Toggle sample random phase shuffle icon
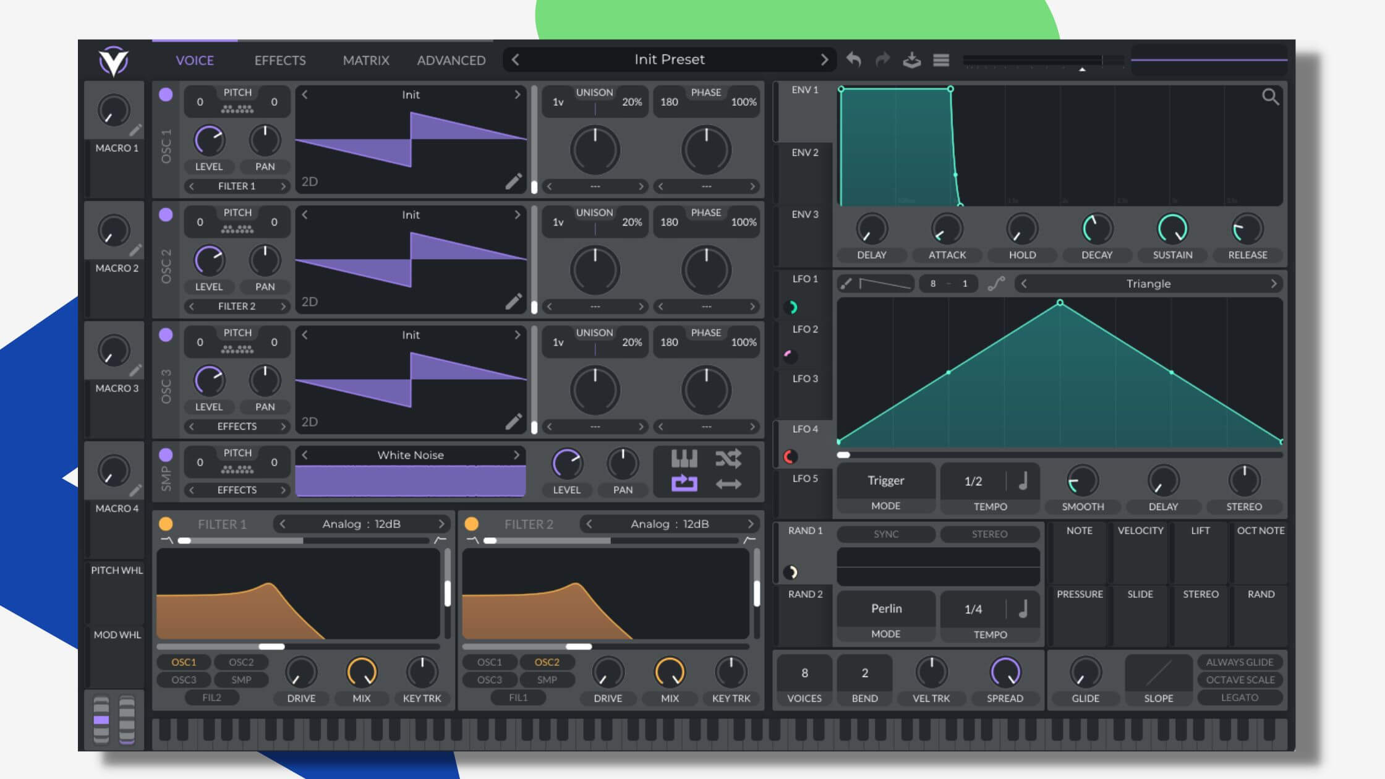1385x779 pixels. (x=728, y=459)
